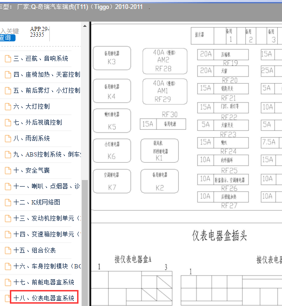Select 十六、车身控制模块 in the list
This screenshot has width=282, height=306.
point(47,267)
